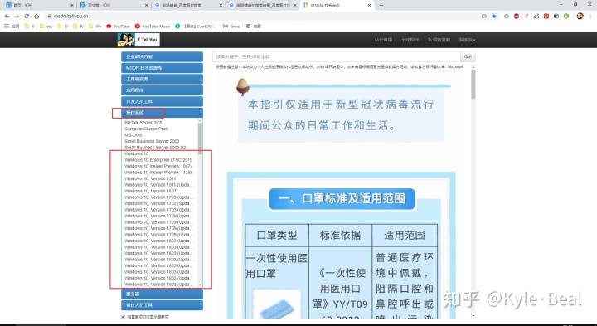Click the green circle extension icon
This screenshot has width=597, height=326.
[x=566, y=17]
